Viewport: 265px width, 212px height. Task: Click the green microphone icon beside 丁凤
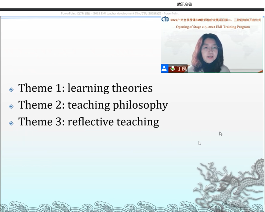point(172,68)
